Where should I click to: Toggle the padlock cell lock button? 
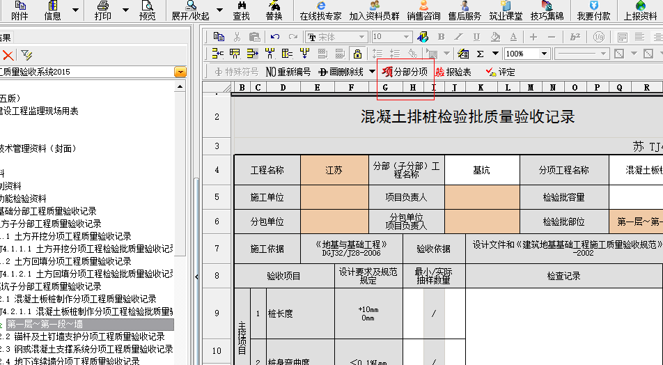pos(357,54)
